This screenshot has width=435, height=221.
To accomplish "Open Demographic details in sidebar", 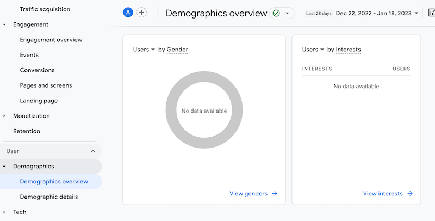I will (49, 197).
